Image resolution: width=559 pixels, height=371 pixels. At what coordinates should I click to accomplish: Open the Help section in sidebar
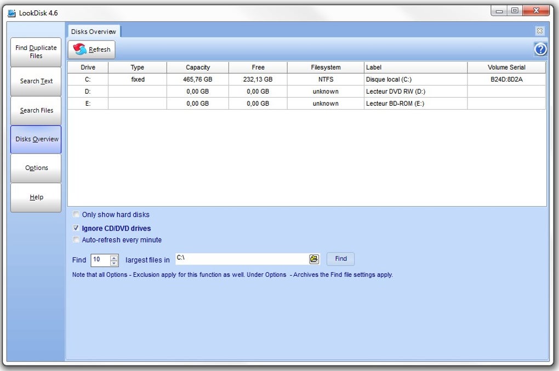pos(36,197)
